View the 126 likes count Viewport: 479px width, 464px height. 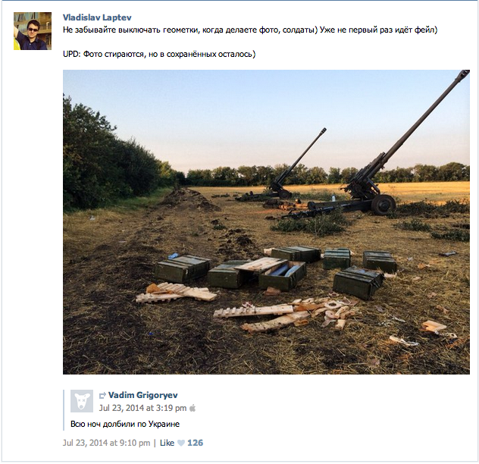(196, 443)
